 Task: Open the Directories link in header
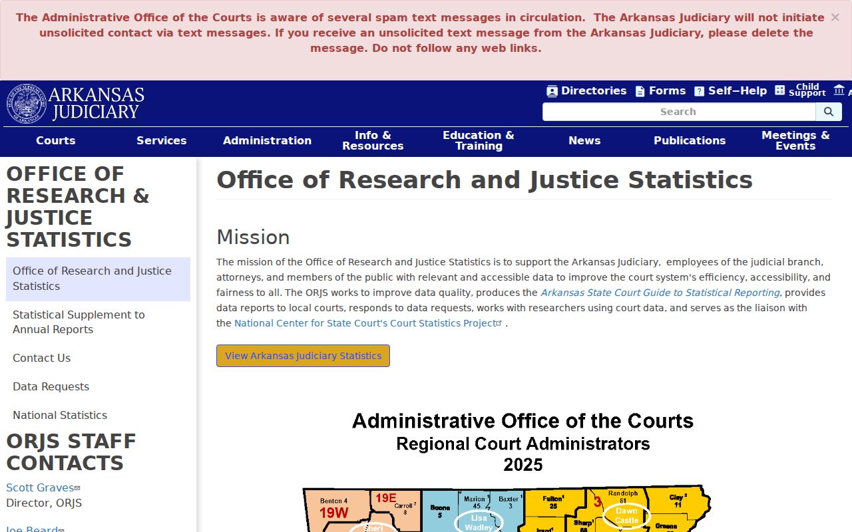click(x=586, y=91)
